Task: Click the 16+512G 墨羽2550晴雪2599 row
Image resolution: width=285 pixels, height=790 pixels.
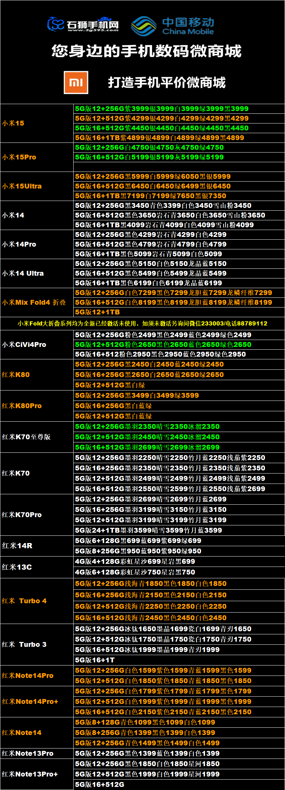Action: tap(179, 489)
